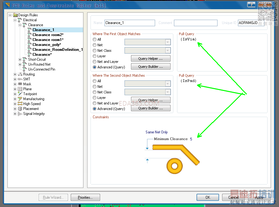This screenshot has height=207, width=279.
Task: Click the help question mark button
Action: point(251,4)
